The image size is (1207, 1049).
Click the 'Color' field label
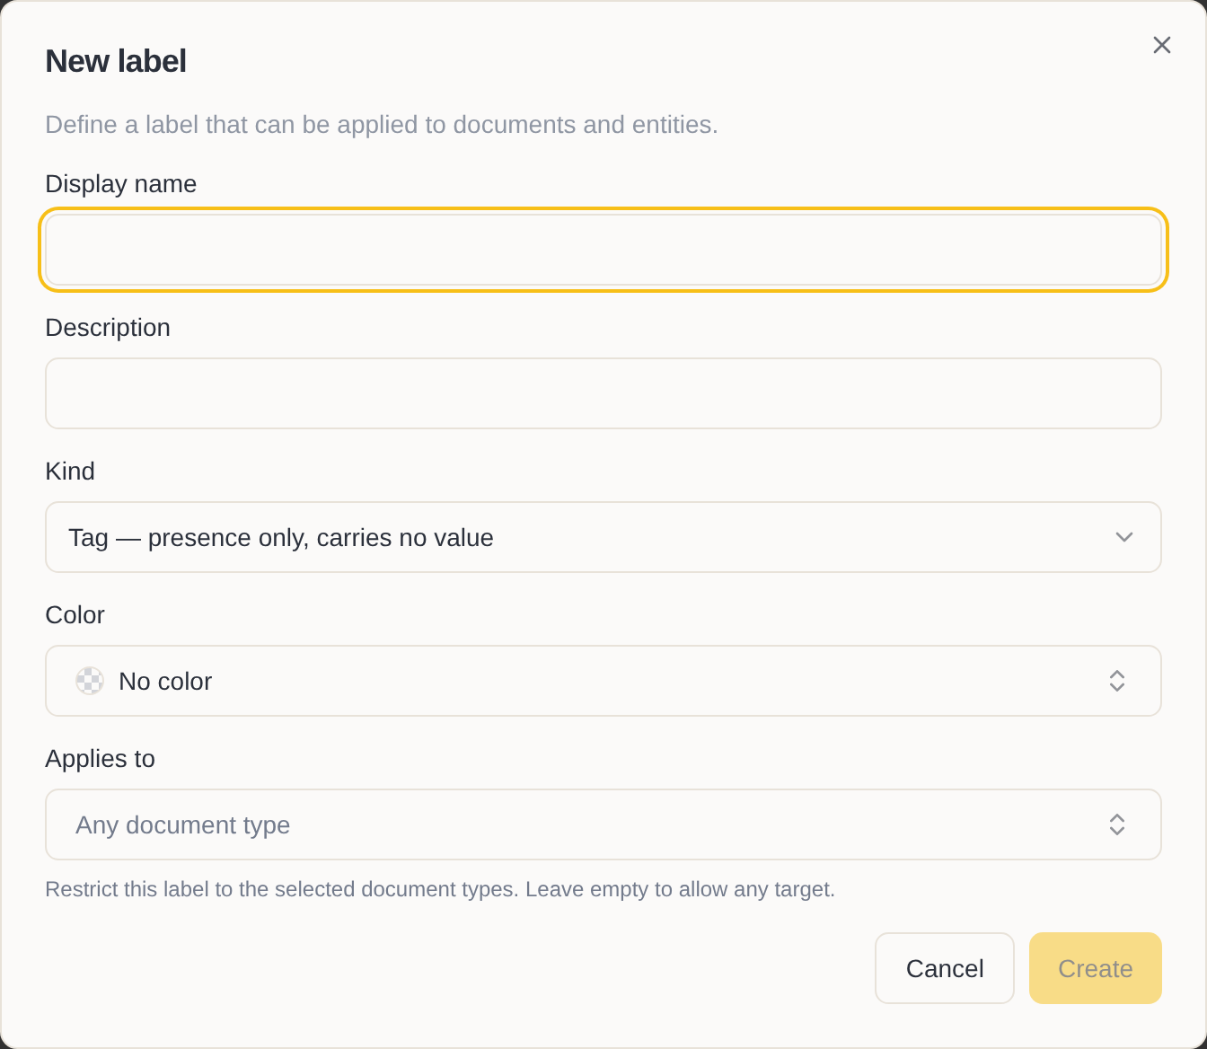pos(75,615)
